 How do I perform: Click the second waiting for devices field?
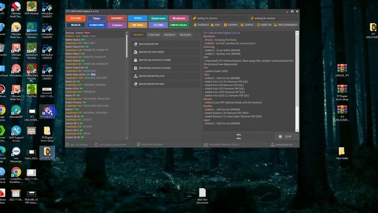pyautogui.click(x=274, y=18)
